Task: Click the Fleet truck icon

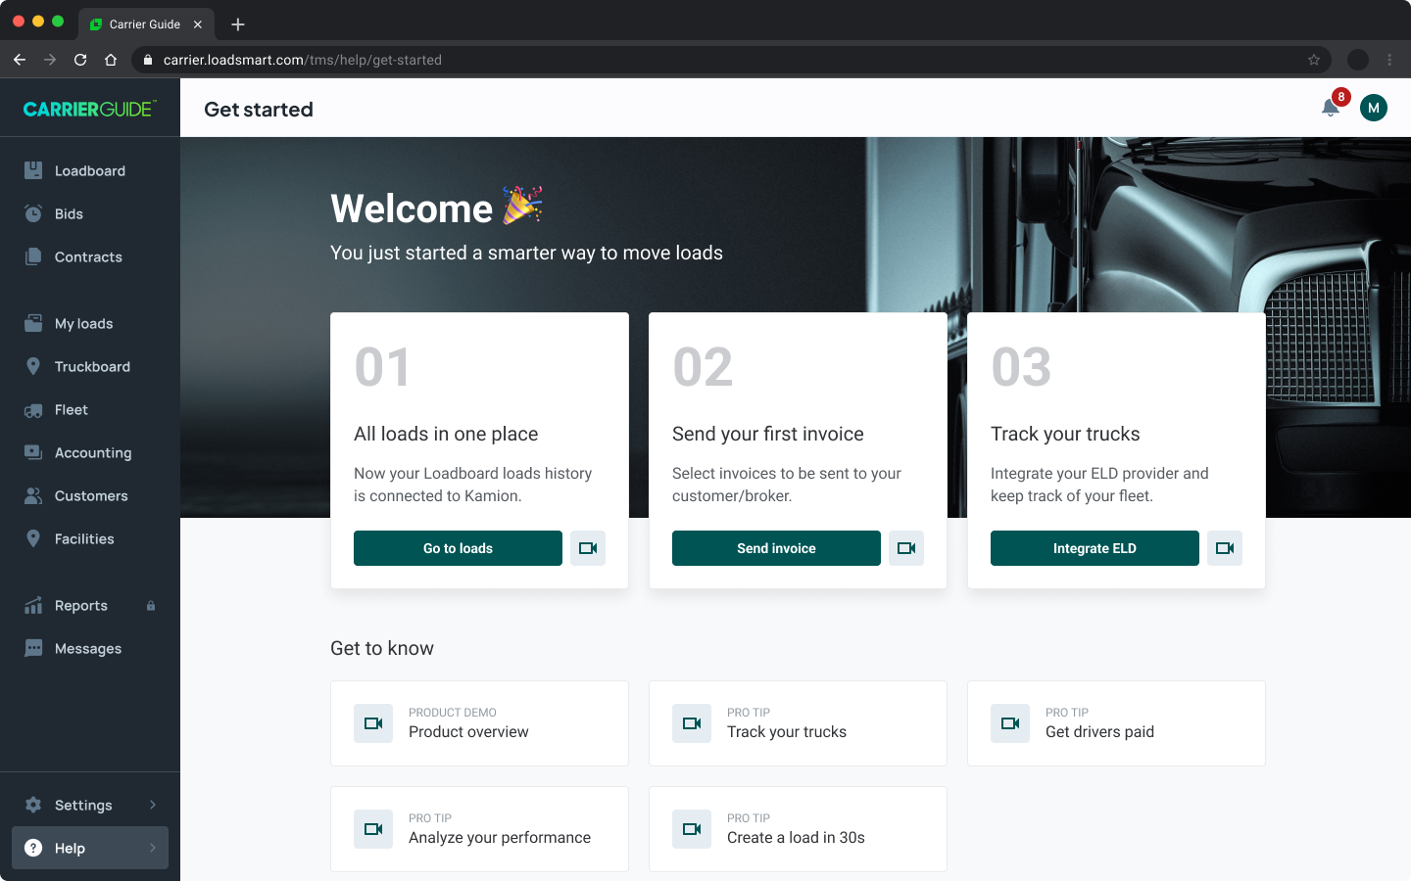Action: pos(33,410)
